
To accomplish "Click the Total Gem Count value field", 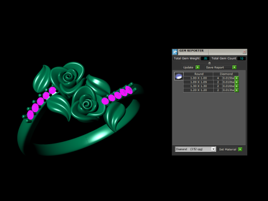I will click(x=241, y=59).
